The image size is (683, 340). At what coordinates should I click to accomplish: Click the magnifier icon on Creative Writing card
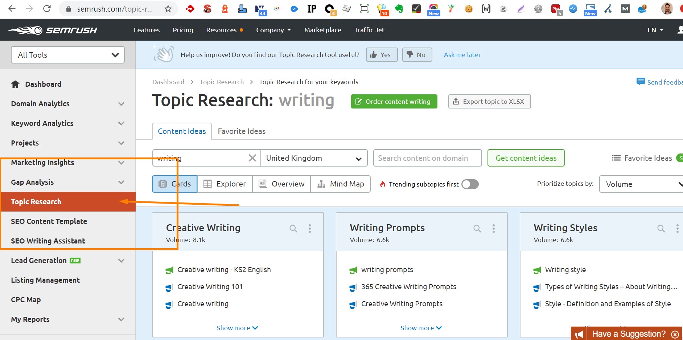[x=293, y=229]
